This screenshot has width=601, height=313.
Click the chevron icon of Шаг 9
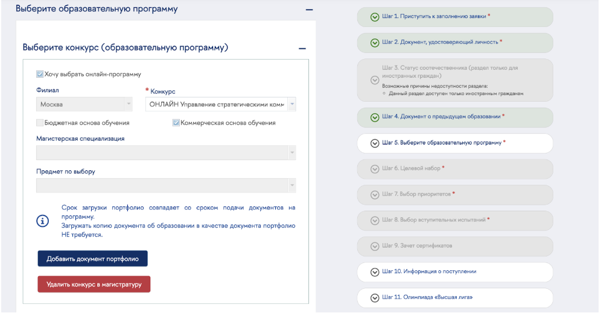(x=375, y=247)
